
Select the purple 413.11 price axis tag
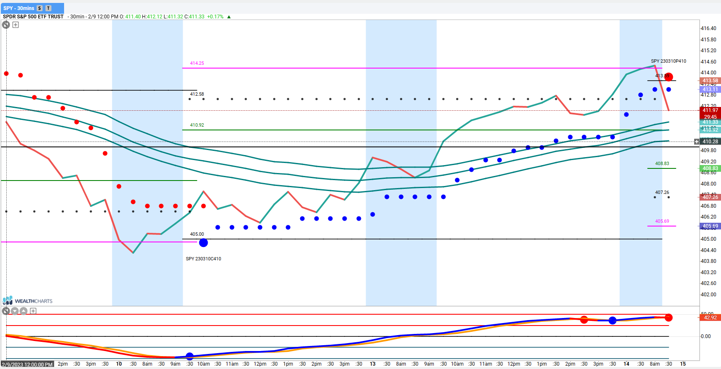(710, 89)
